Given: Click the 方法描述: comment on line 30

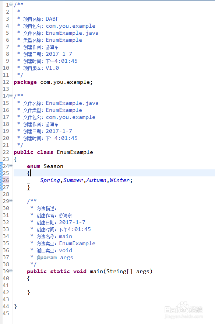Looking at the screenshot, I should coord(47,208).
